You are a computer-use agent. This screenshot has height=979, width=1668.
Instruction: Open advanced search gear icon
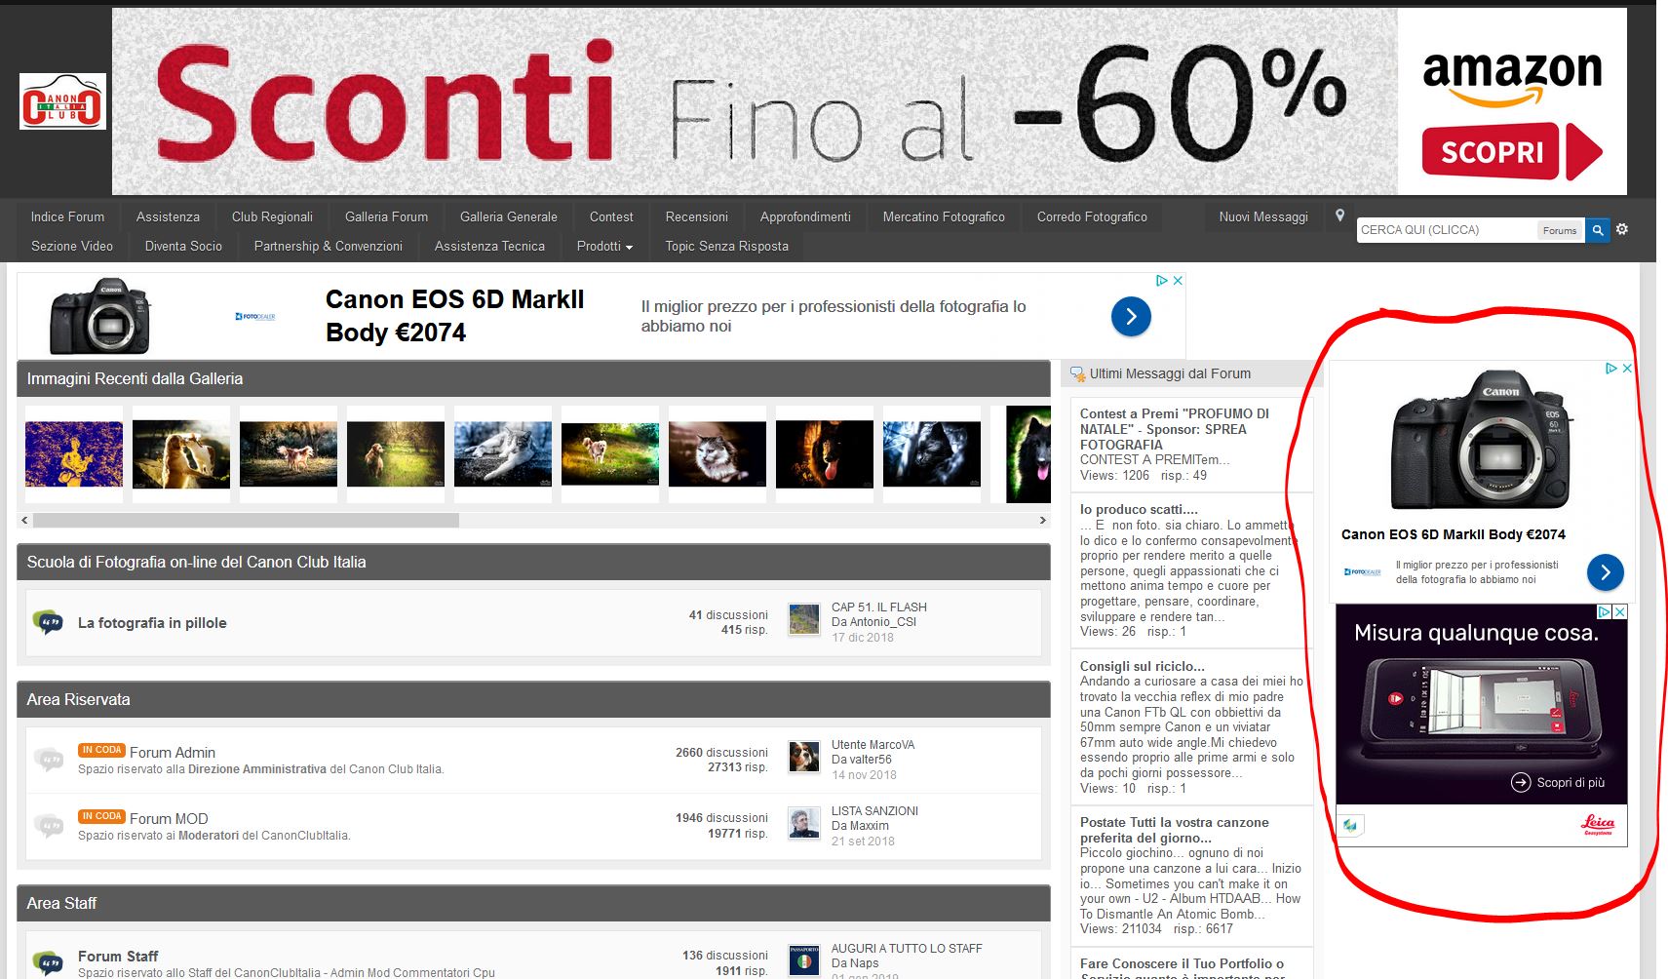pos(1622,229)
